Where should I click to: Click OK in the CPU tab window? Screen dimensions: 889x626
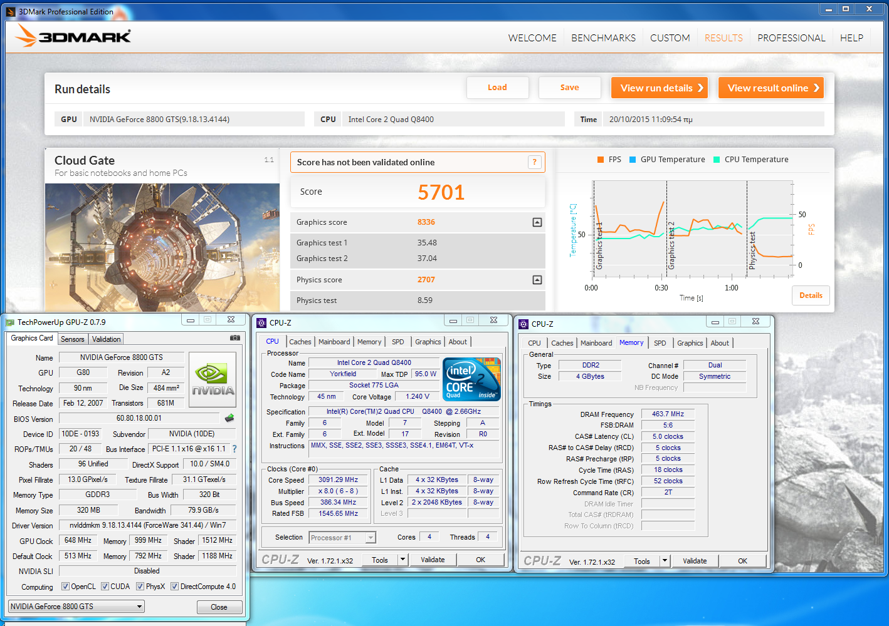480,560
